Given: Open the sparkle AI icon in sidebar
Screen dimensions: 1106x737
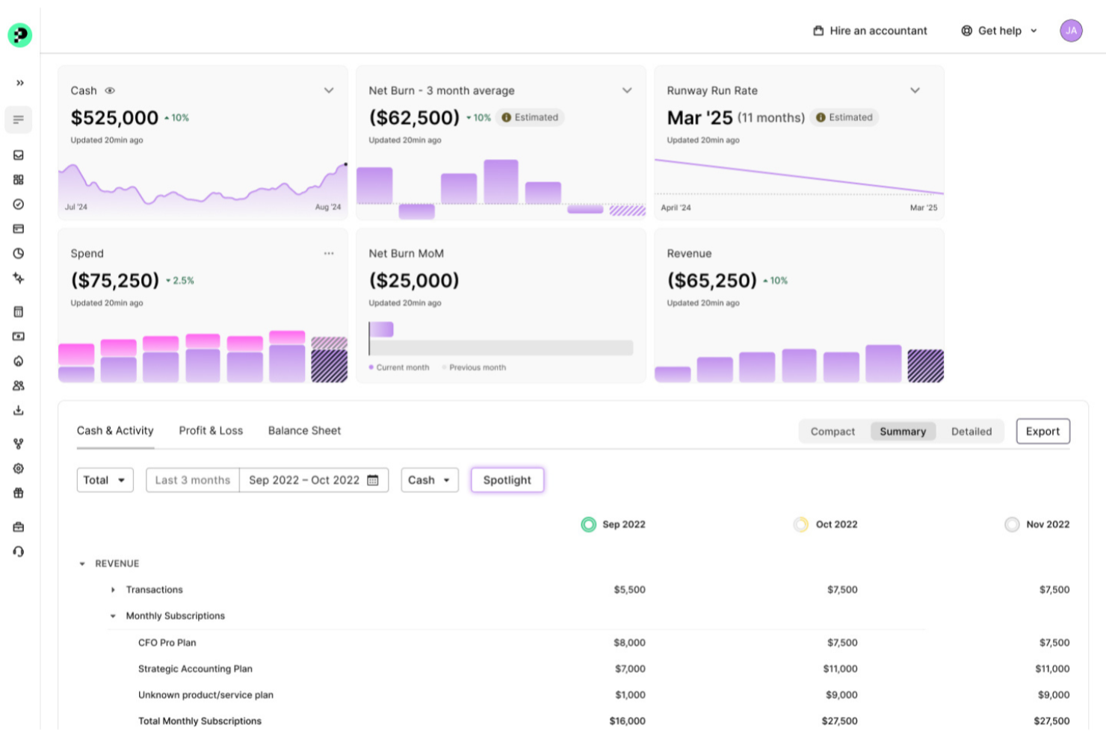Looking at the screenshot, I should coord(19,279).
